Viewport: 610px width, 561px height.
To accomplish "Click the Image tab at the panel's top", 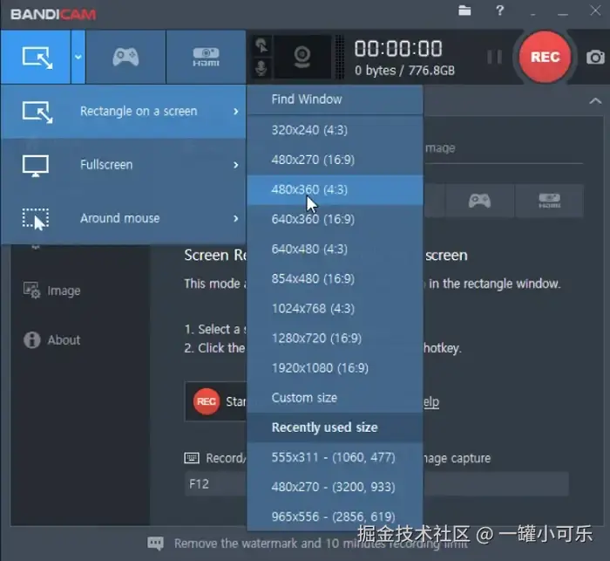I will click(440, 148).
